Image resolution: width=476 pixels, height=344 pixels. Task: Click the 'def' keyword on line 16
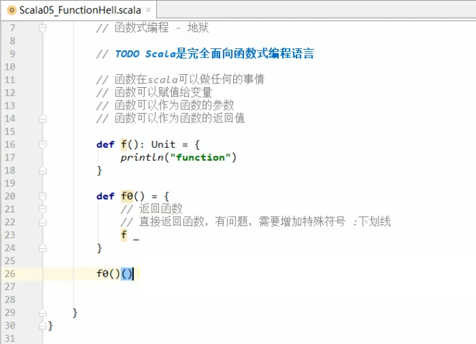pyautogui.click(x=105, y=145)
